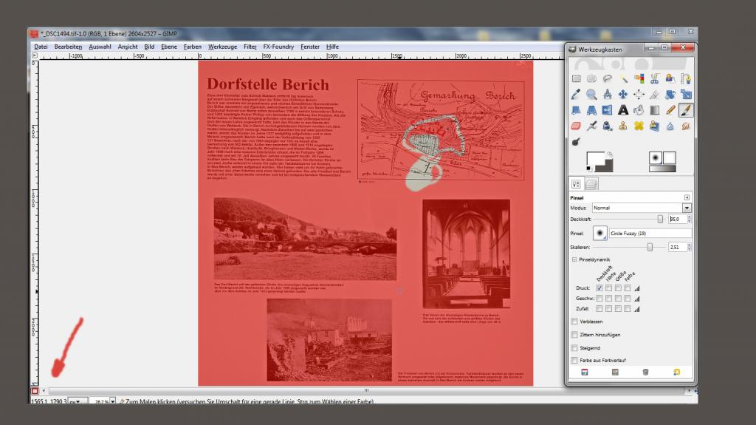
Task: Open the zoom percentage dropdown
Action: point(113,401)
